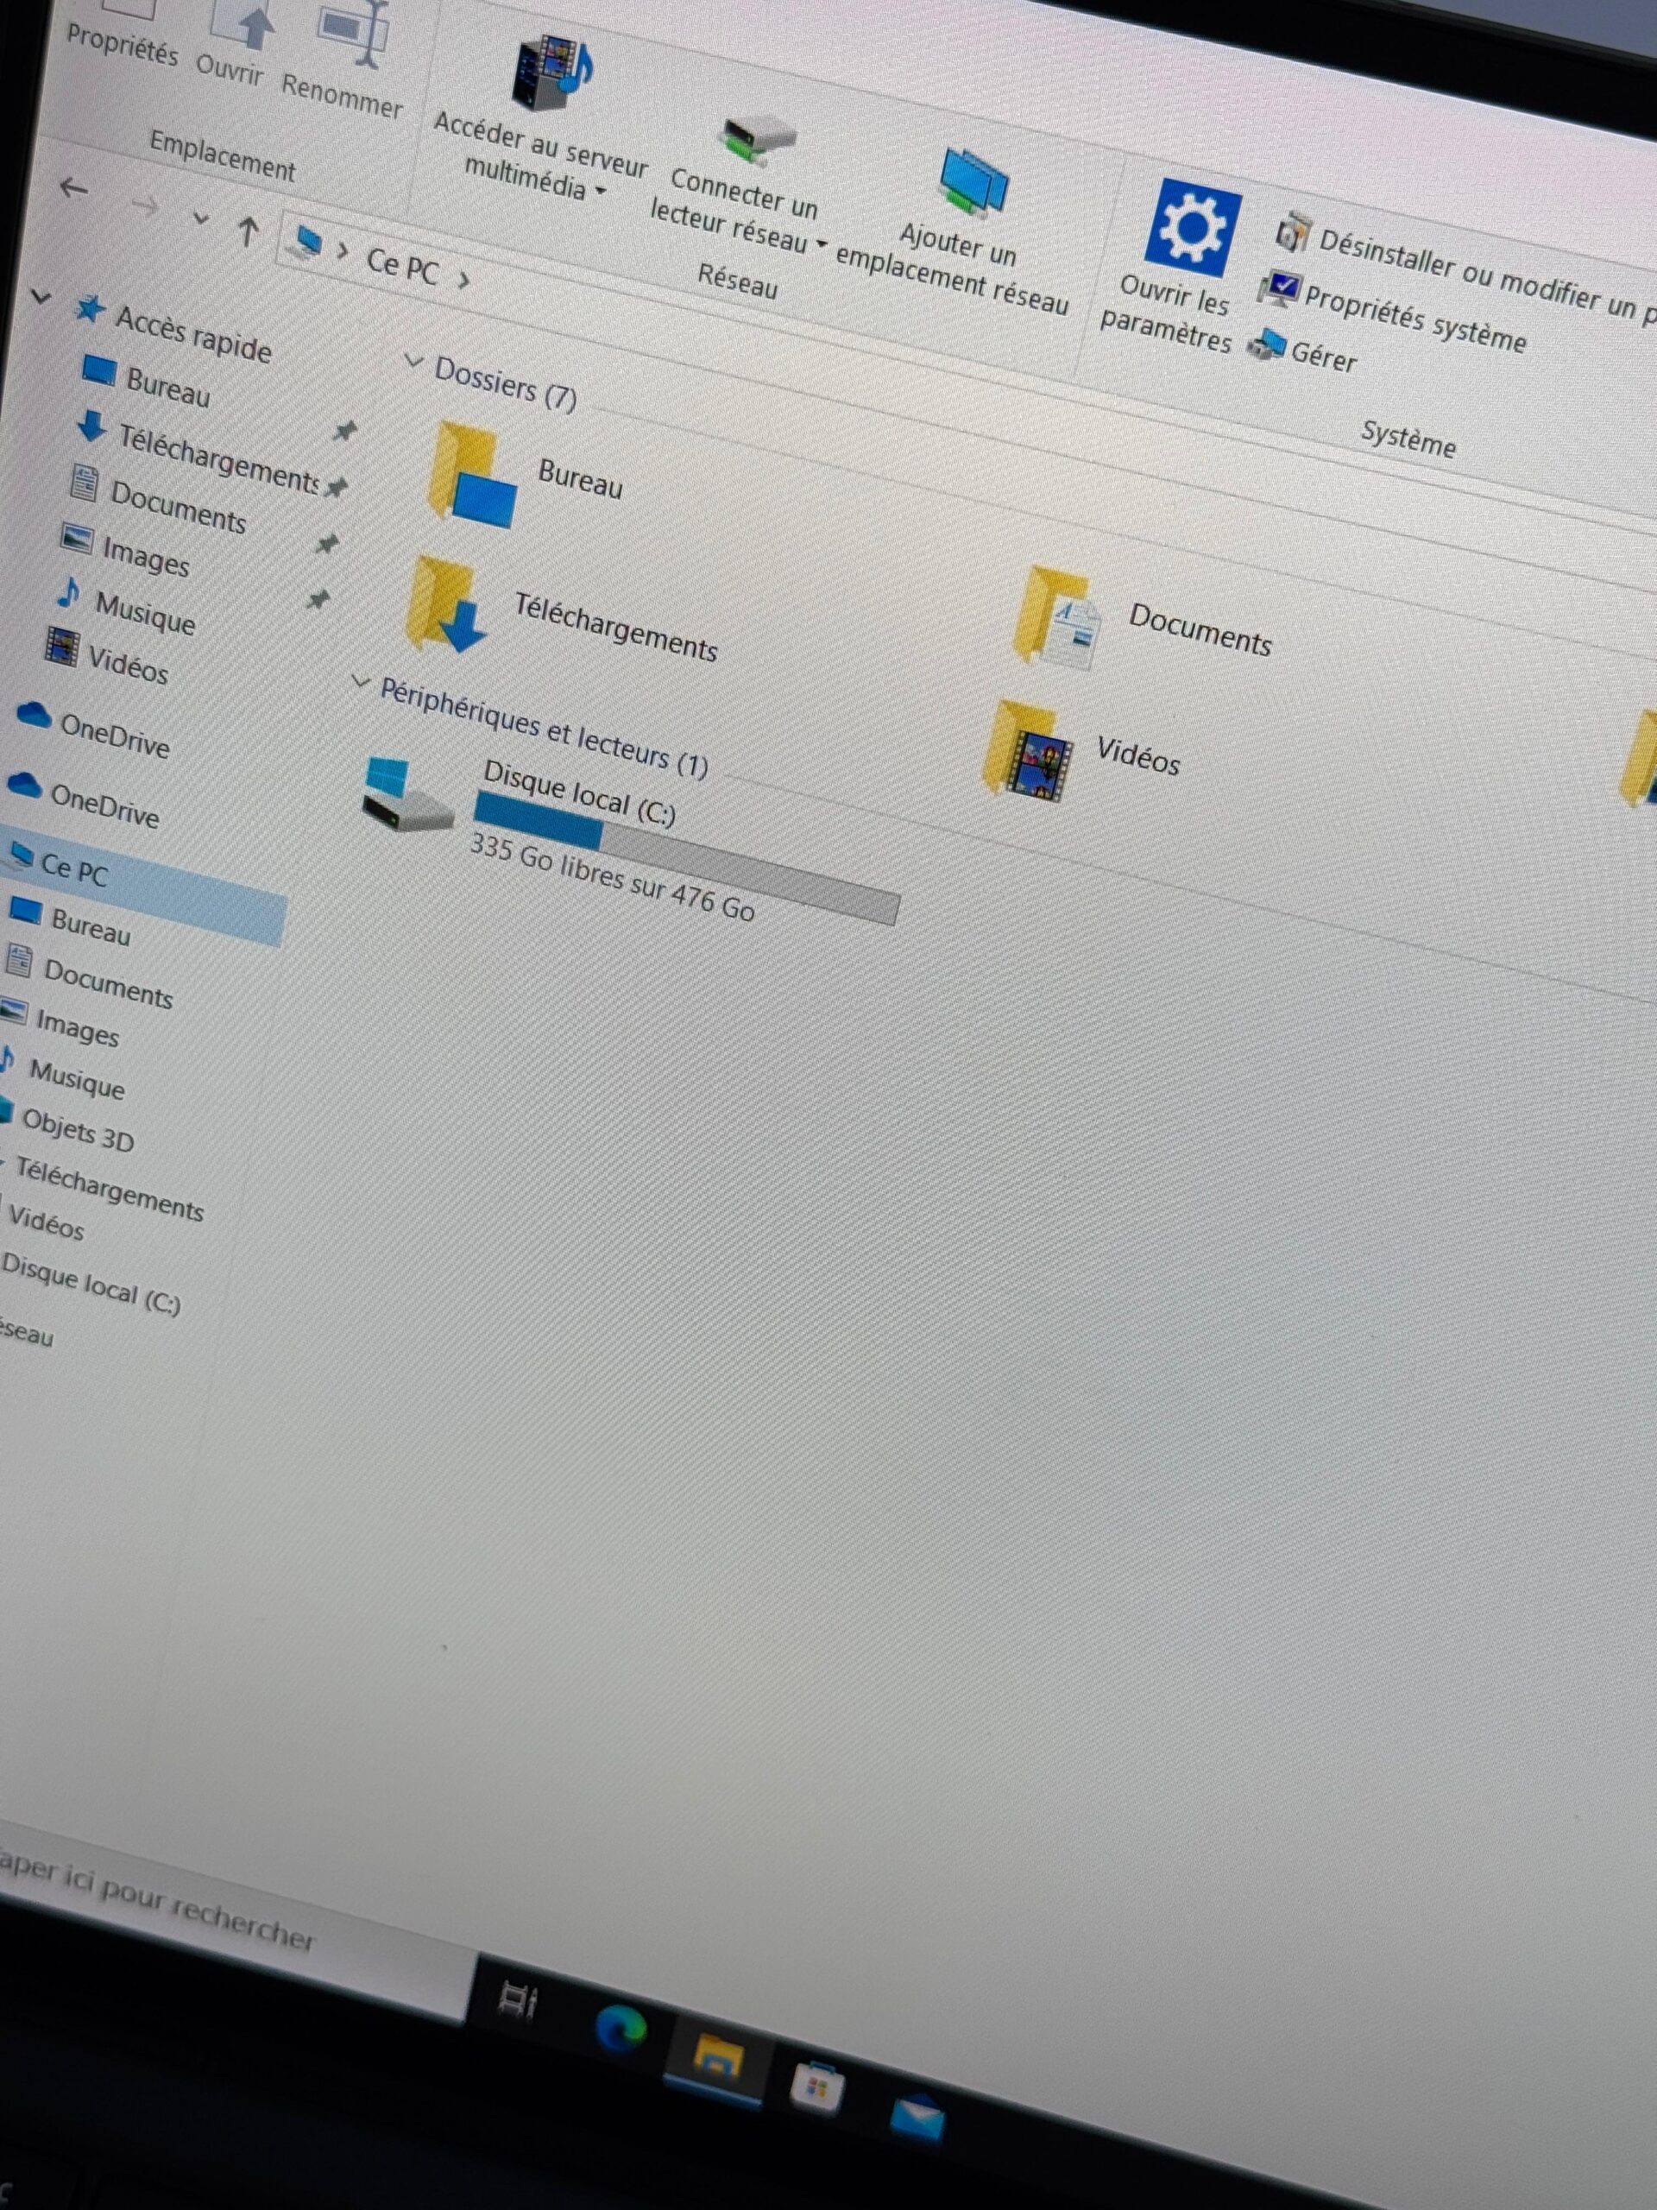The width and height of the screenshot is (1657, 2210).
Task: Click Connecter un lecteur réseau icon
Action: [x=757, y=138]
